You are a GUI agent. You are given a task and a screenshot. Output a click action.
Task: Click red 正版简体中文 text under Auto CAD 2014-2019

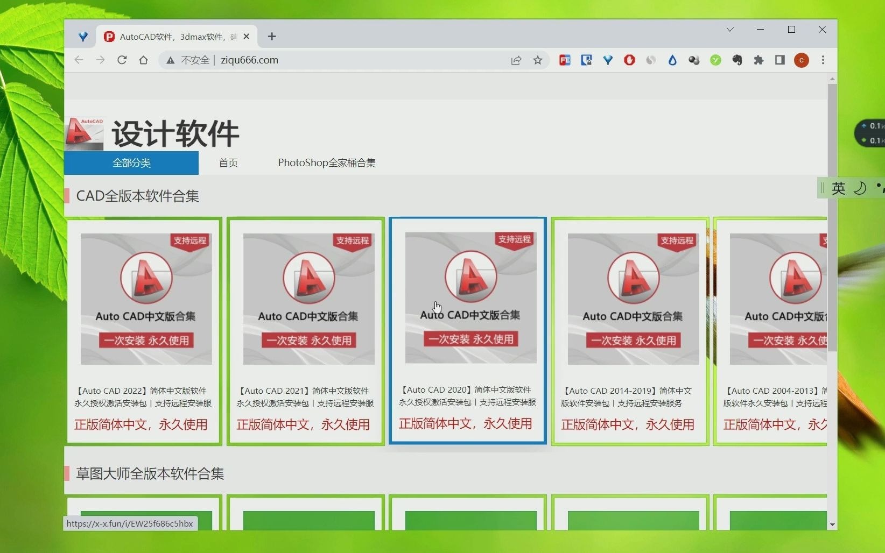[628, 425]
